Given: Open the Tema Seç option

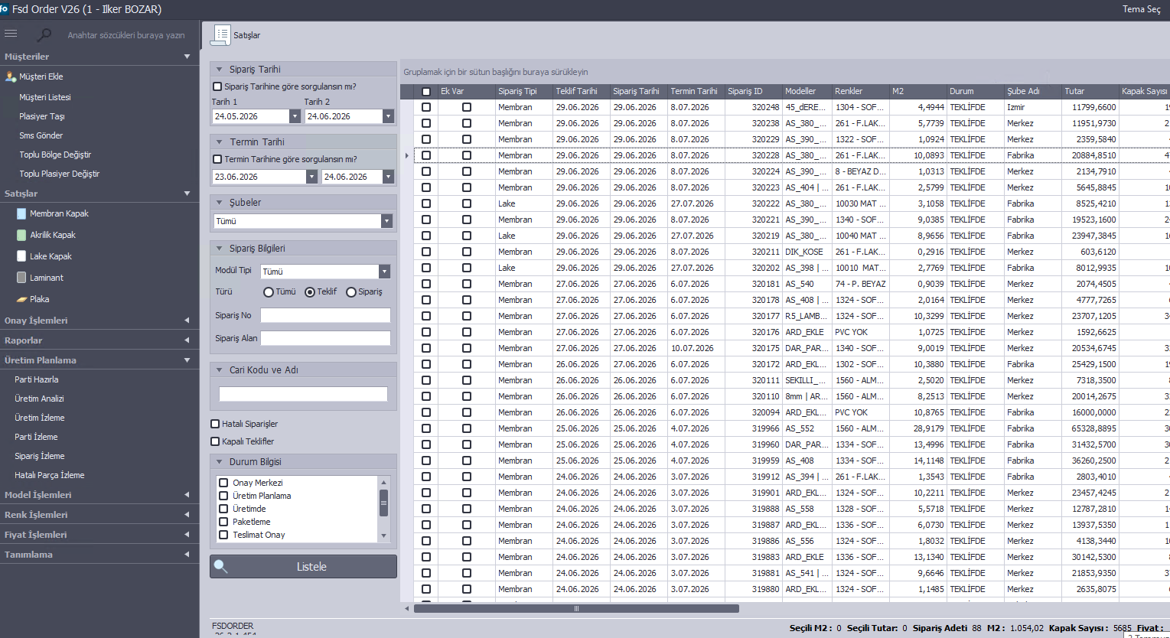Looking at the screenshot, I should [1142, 9].
